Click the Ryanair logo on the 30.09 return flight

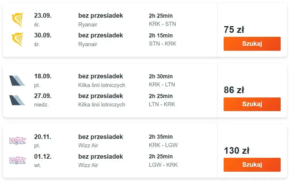coord(18,38)
